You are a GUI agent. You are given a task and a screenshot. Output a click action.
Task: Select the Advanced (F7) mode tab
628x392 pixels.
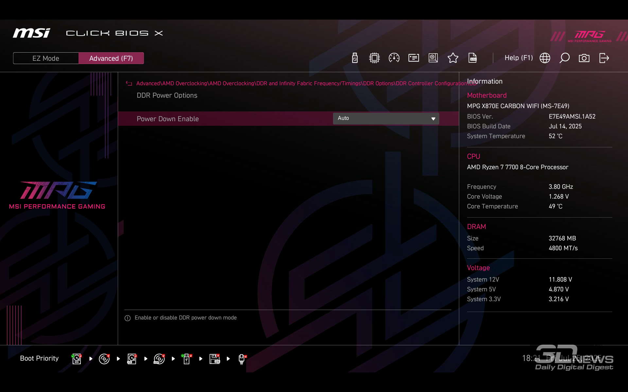(111, 58)
